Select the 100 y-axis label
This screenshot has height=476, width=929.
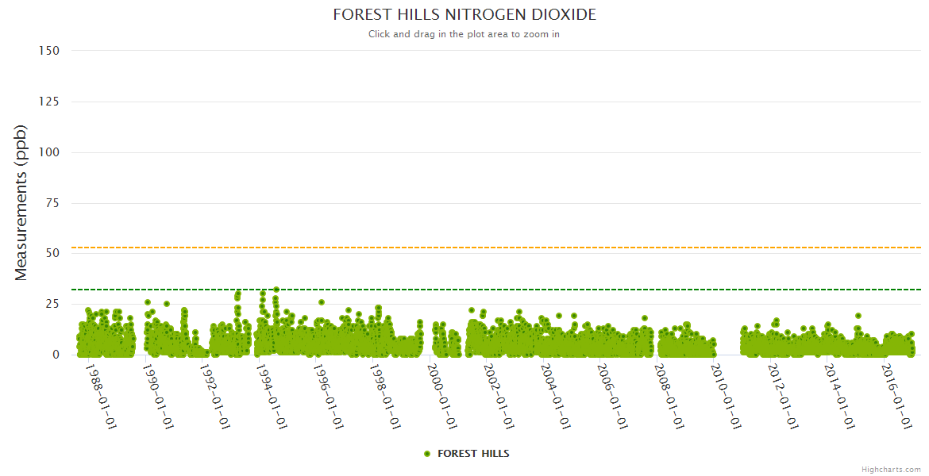point(49,152)
